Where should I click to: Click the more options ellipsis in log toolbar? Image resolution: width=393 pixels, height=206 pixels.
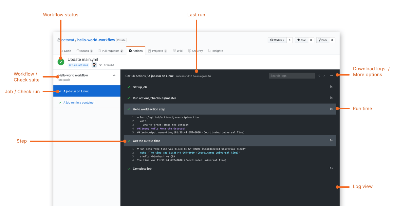pos(331,76)
